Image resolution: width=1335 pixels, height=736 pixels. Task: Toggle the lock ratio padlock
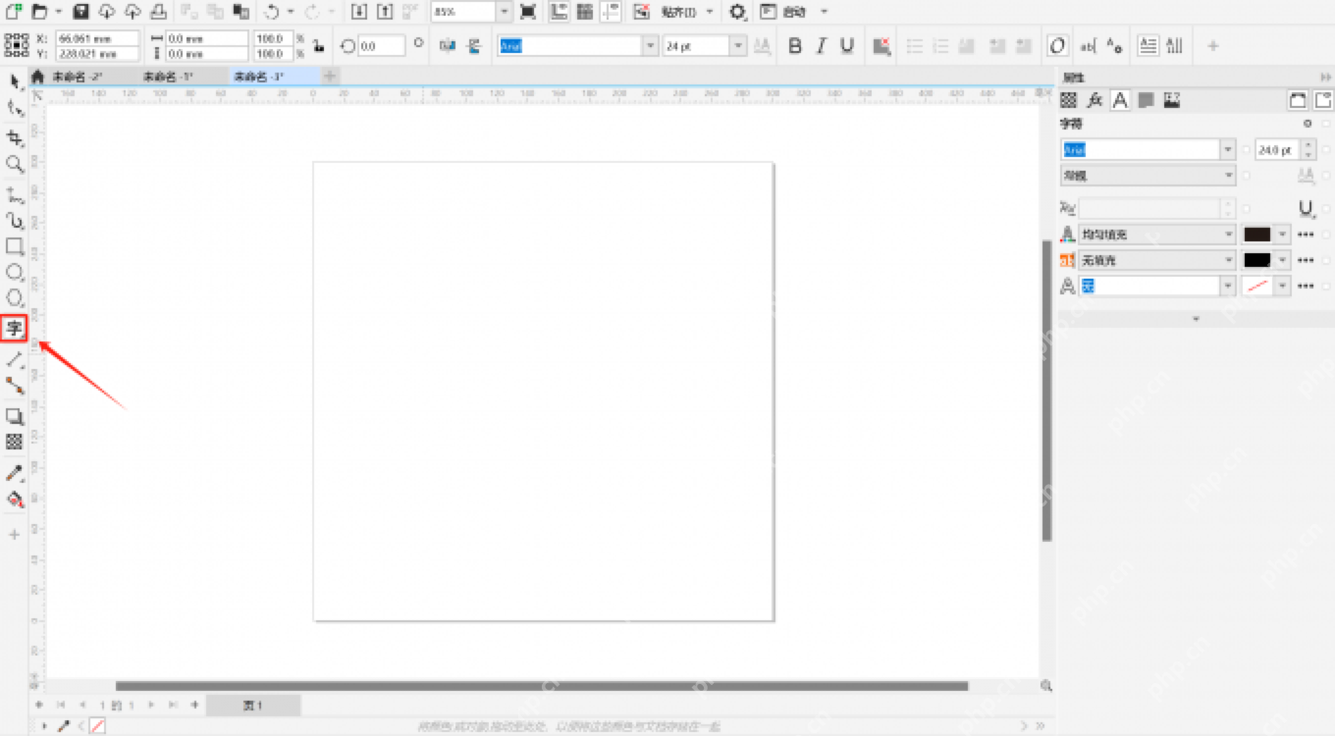pos(317,45)
